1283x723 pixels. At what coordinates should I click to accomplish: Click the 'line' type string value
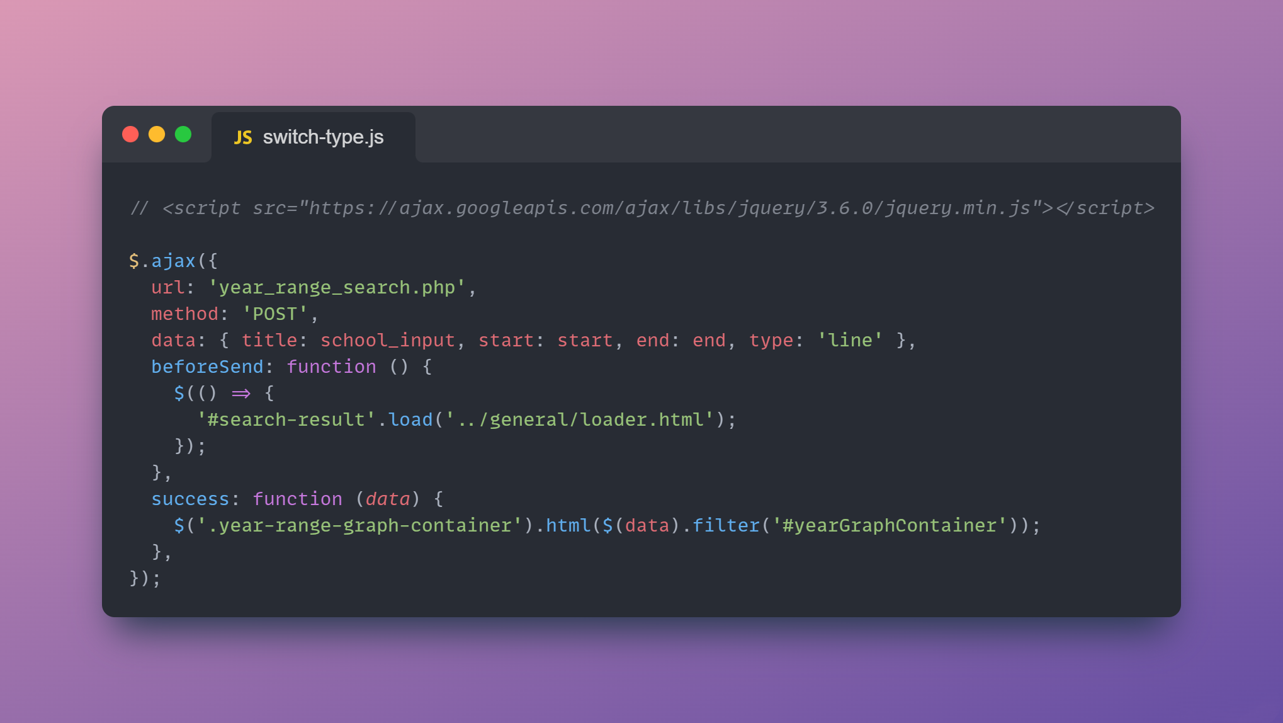(850, 341)
